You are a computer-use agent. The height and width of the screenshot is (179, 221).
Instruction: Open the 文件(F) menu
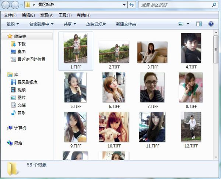pos(10,15)
